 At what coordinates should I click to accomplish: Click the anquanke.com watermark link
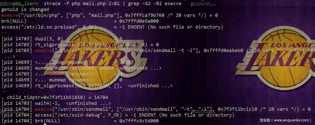285,120
